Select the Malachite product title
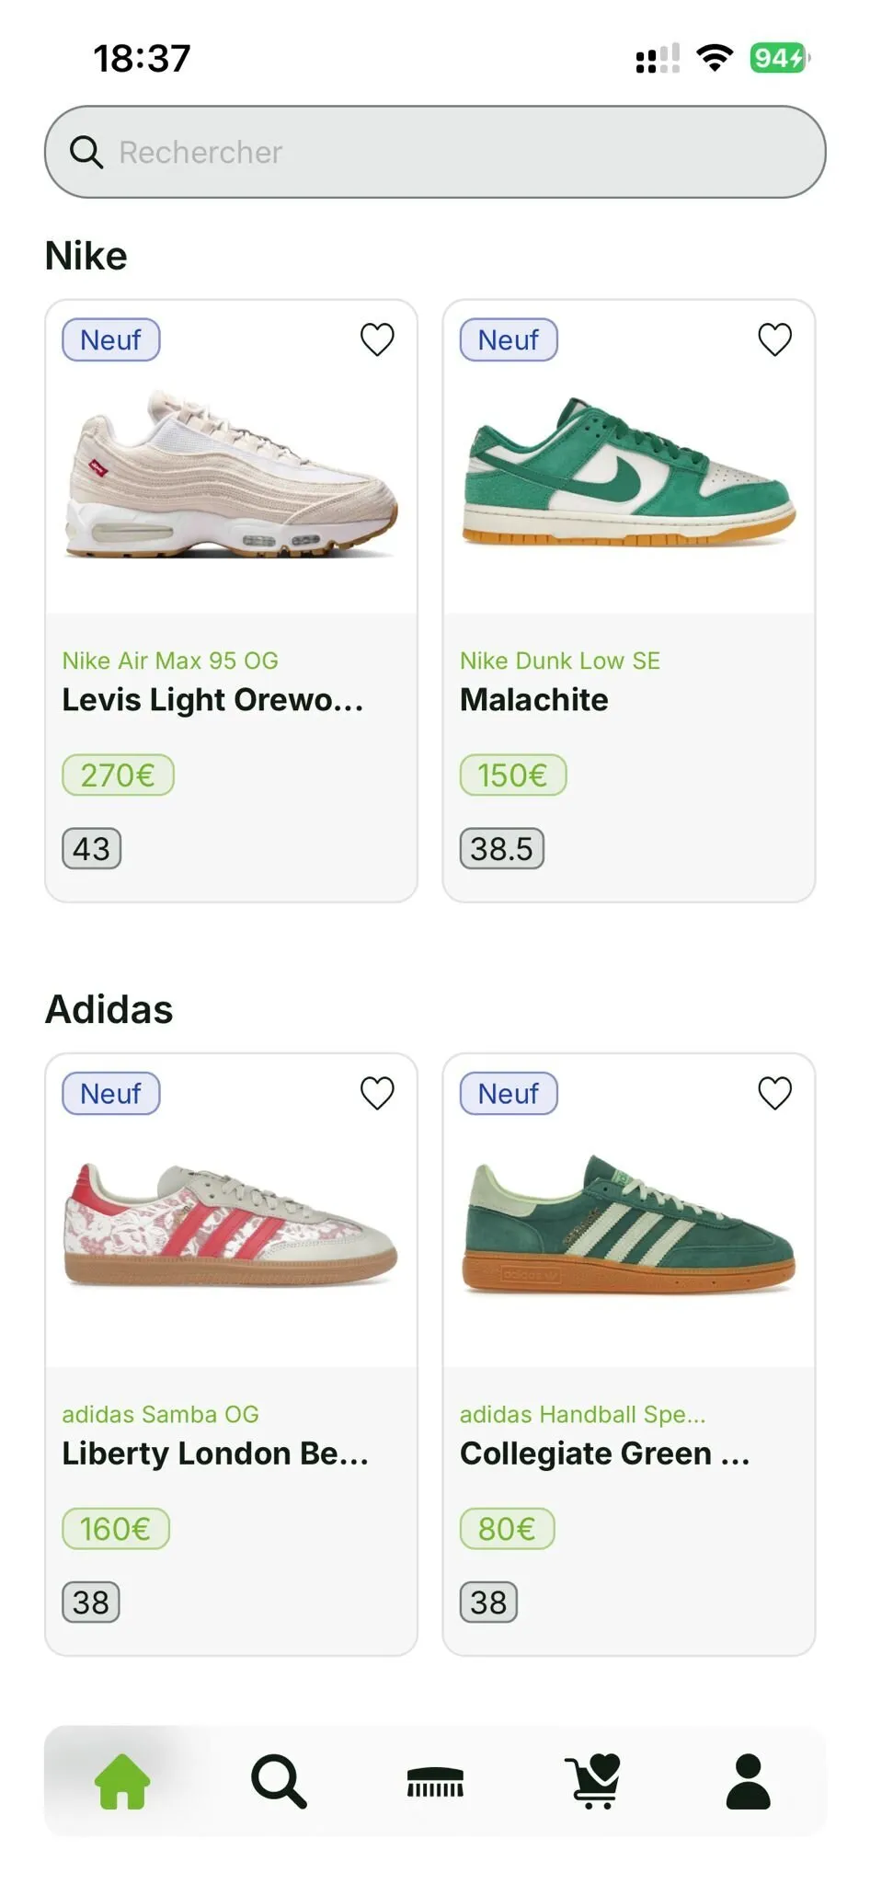 [534, 700]
